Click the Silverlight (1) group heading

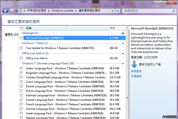click(30, 33)
